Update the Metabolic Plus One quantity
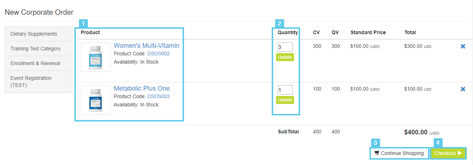473x165 pixels. (x=285, y=100)
